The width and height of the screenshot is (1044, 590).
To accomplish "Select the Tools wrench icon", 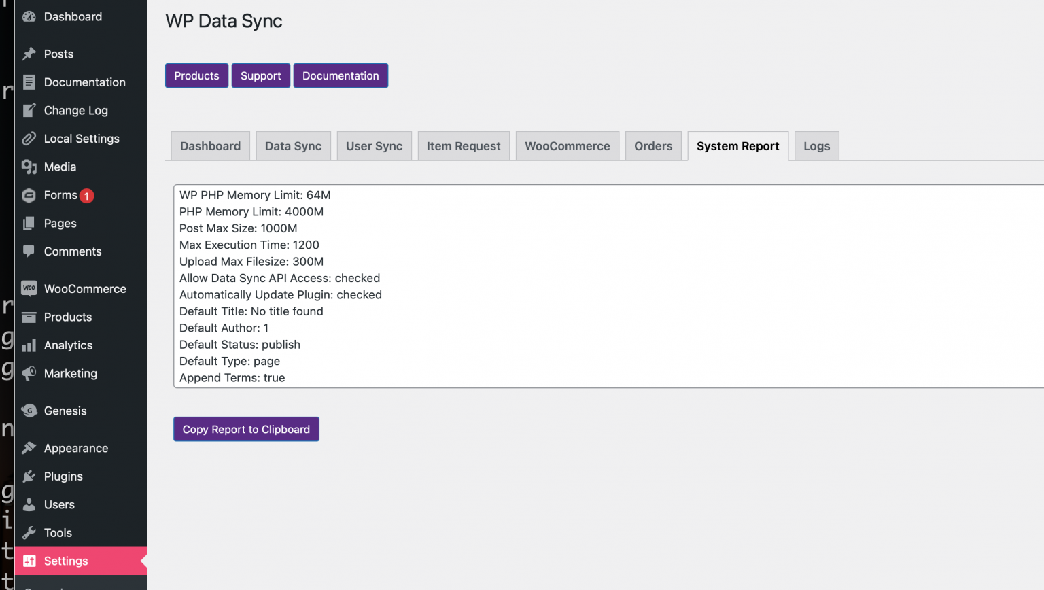I will click(x=30, y=532).
